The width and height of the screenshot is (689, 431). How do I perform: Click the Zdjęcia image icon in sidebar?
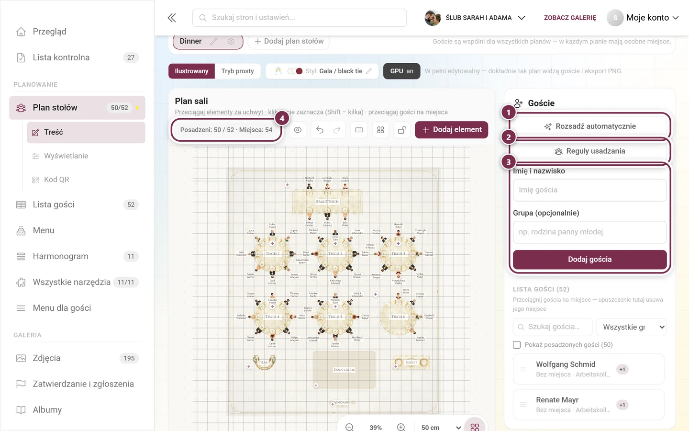(x=21, y=358)
